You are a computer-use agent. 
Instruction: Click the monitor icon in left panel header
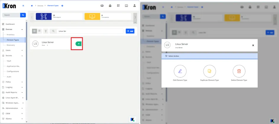tap(126, 6)
